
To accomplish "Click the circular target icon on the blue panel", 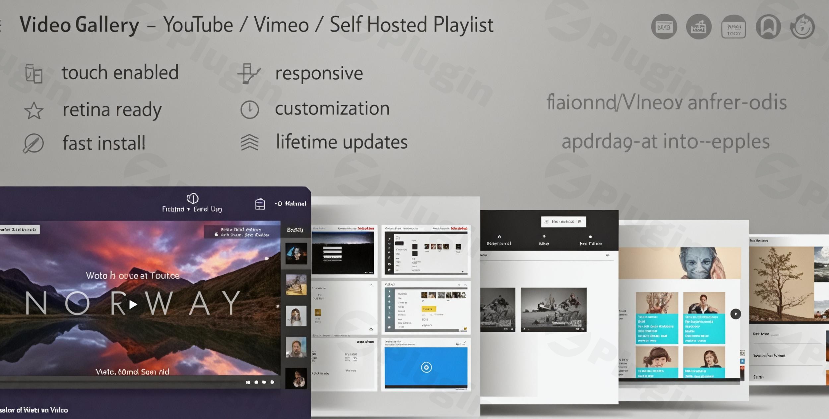I will coord(426,367).
